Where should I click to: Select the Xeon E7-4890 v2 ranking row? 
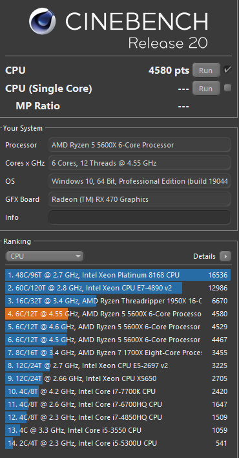click(118, 288)
